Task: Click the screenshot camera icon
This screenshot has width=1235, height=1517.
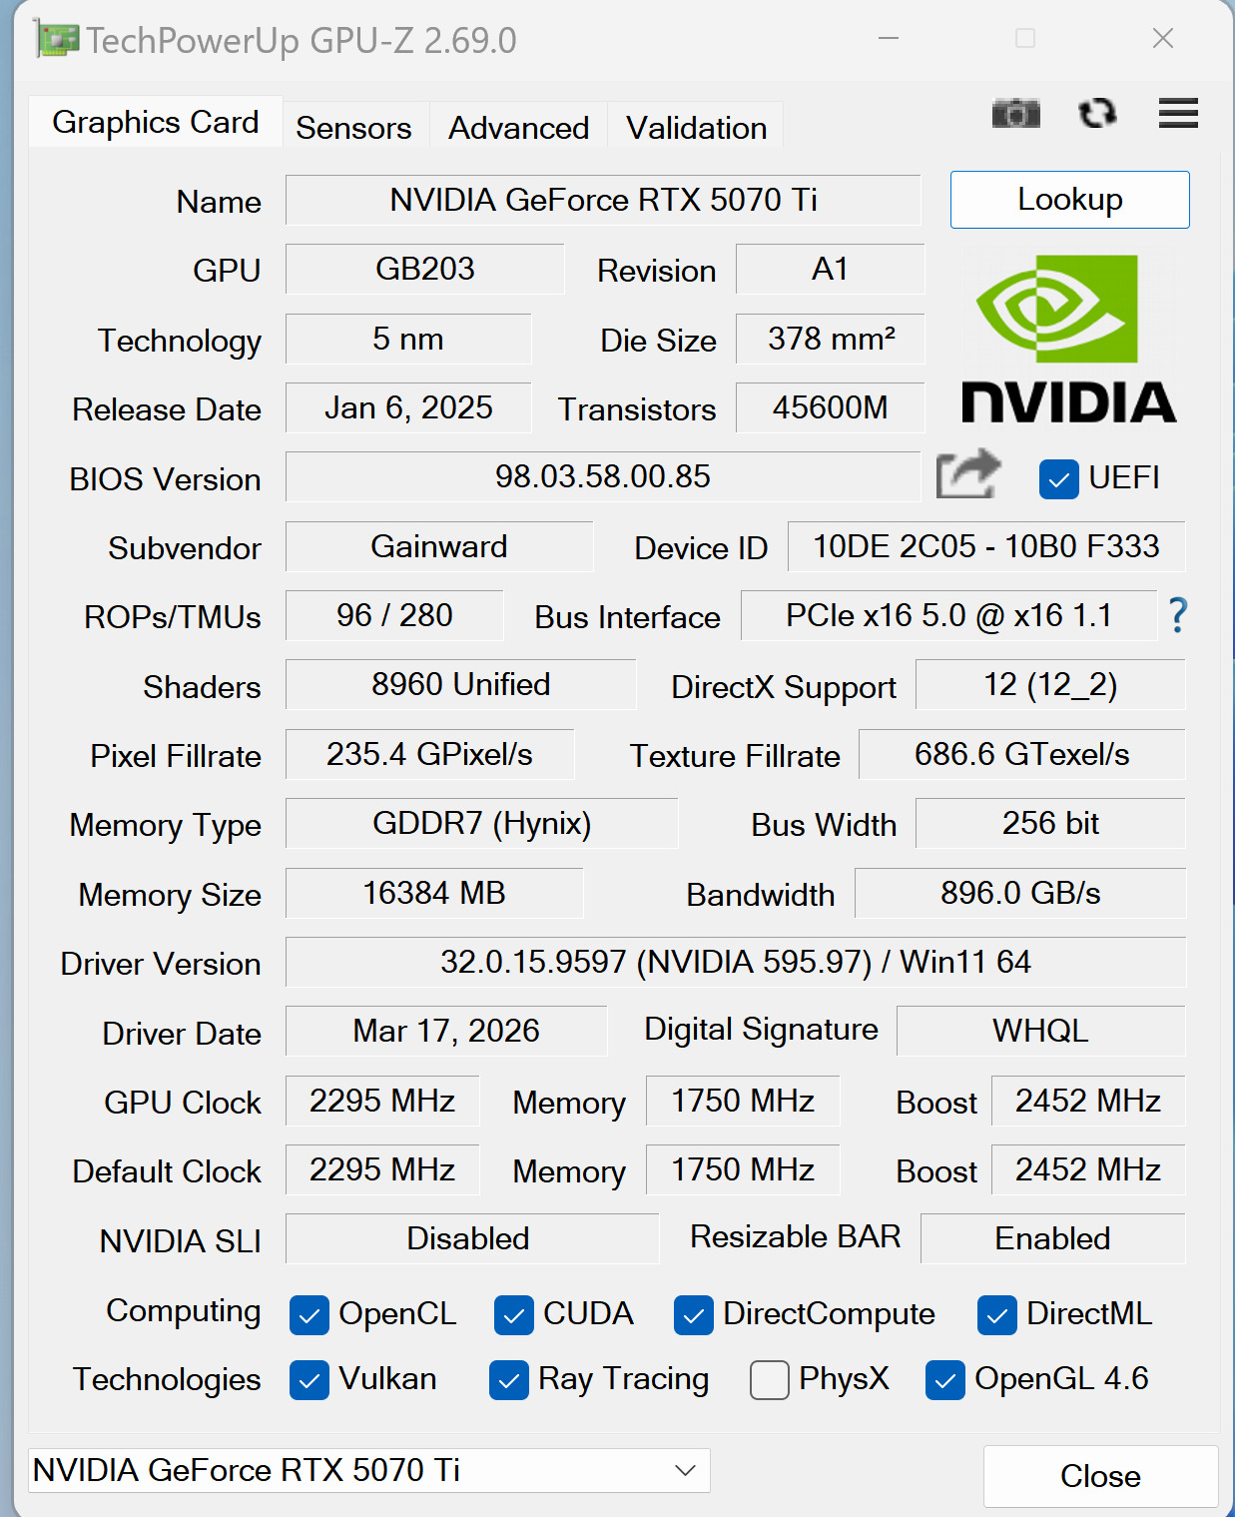Action: click(x=1015, y=114)
